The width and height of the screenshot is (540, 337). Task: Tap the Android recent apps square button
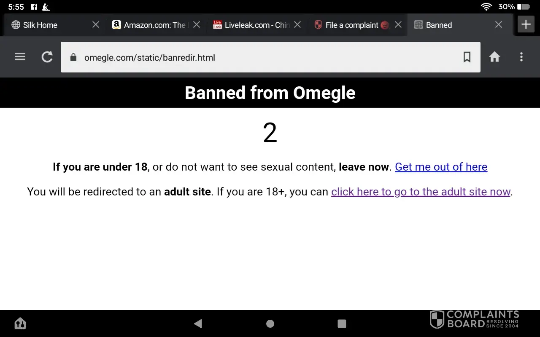coord(342,324)
